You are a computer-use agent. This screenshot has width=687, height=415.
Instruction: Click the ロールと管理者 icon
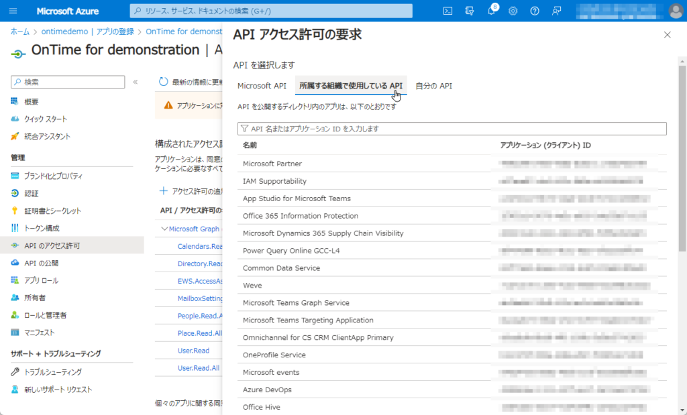pyautogui.click(x=15, y=315)
